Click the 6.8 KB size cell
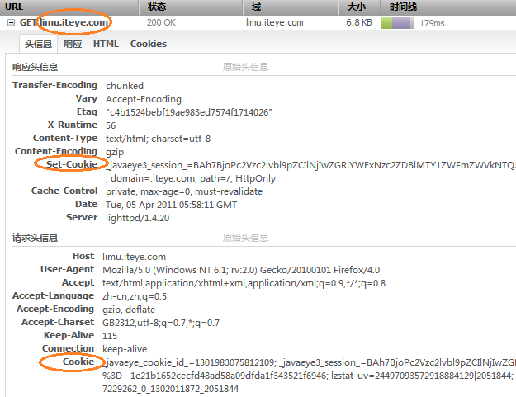The image size is (516, 397). click(359, 22)
